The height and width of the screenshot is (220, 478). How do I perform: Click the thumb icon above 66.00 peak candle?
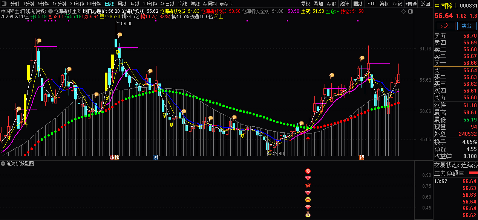[x=119, y=35]
